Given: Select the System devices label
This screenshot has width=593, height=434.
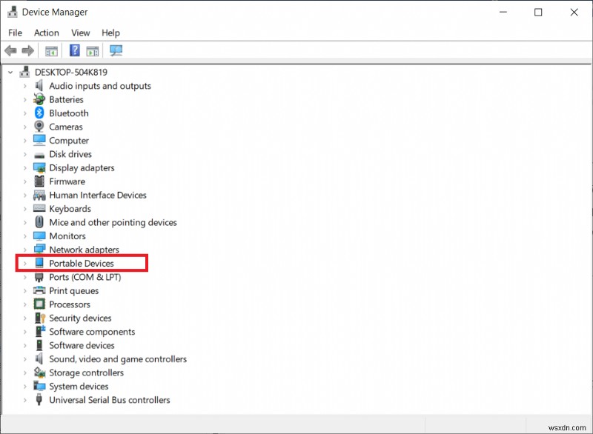Looking at the screenshot, I should (79, 387).
